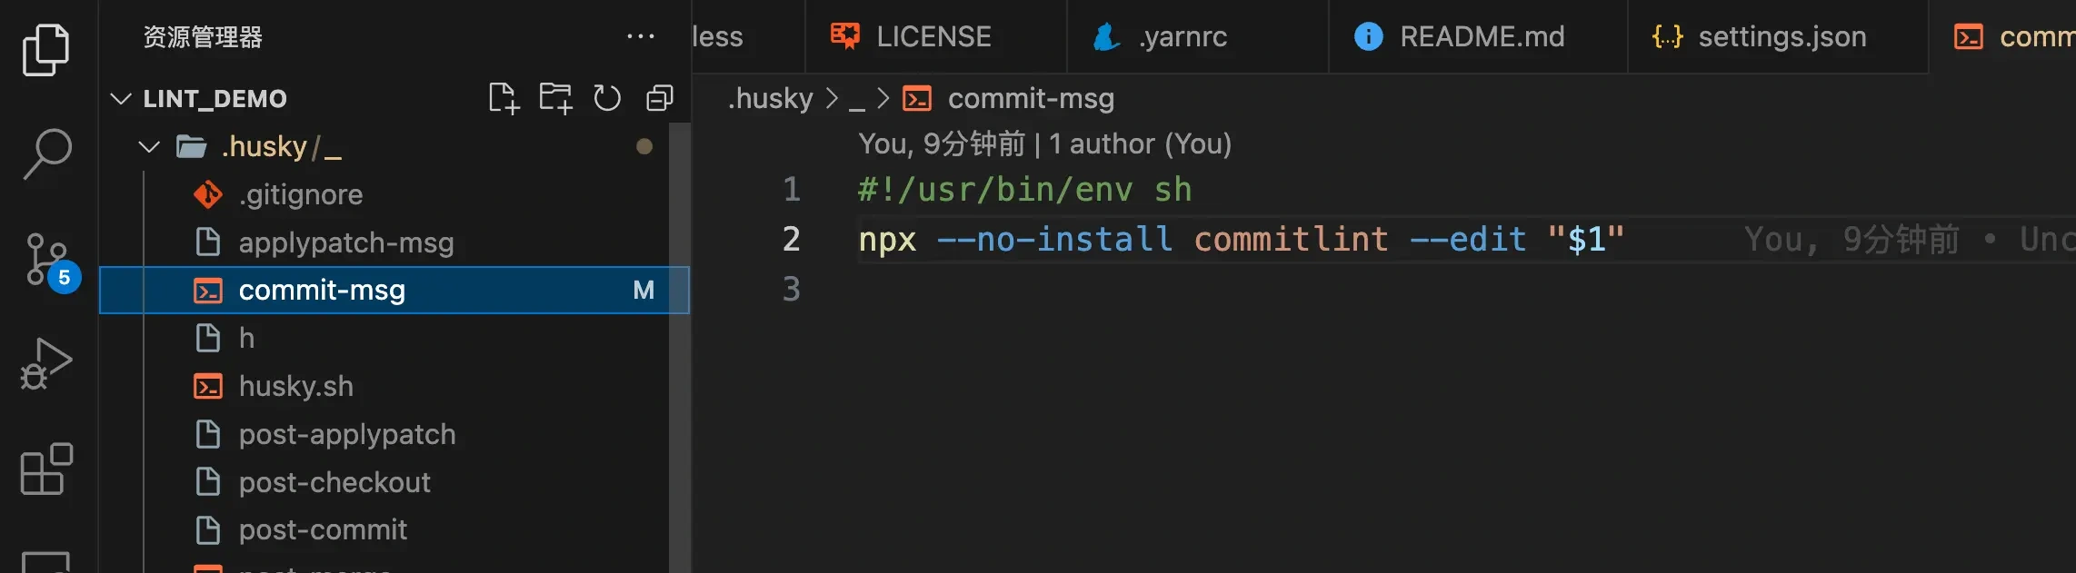
Task: Open the Run and Debug view
Action: [45, 364]
